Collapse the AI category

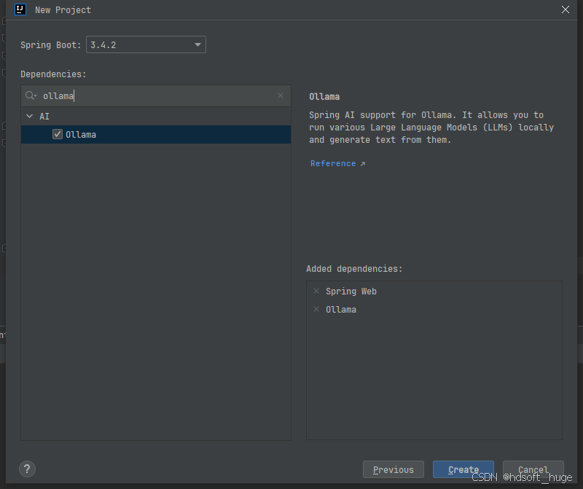[x=30, y=117]
